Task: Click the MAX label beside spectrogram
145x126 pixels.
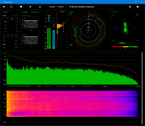Action: pos(5,95)
